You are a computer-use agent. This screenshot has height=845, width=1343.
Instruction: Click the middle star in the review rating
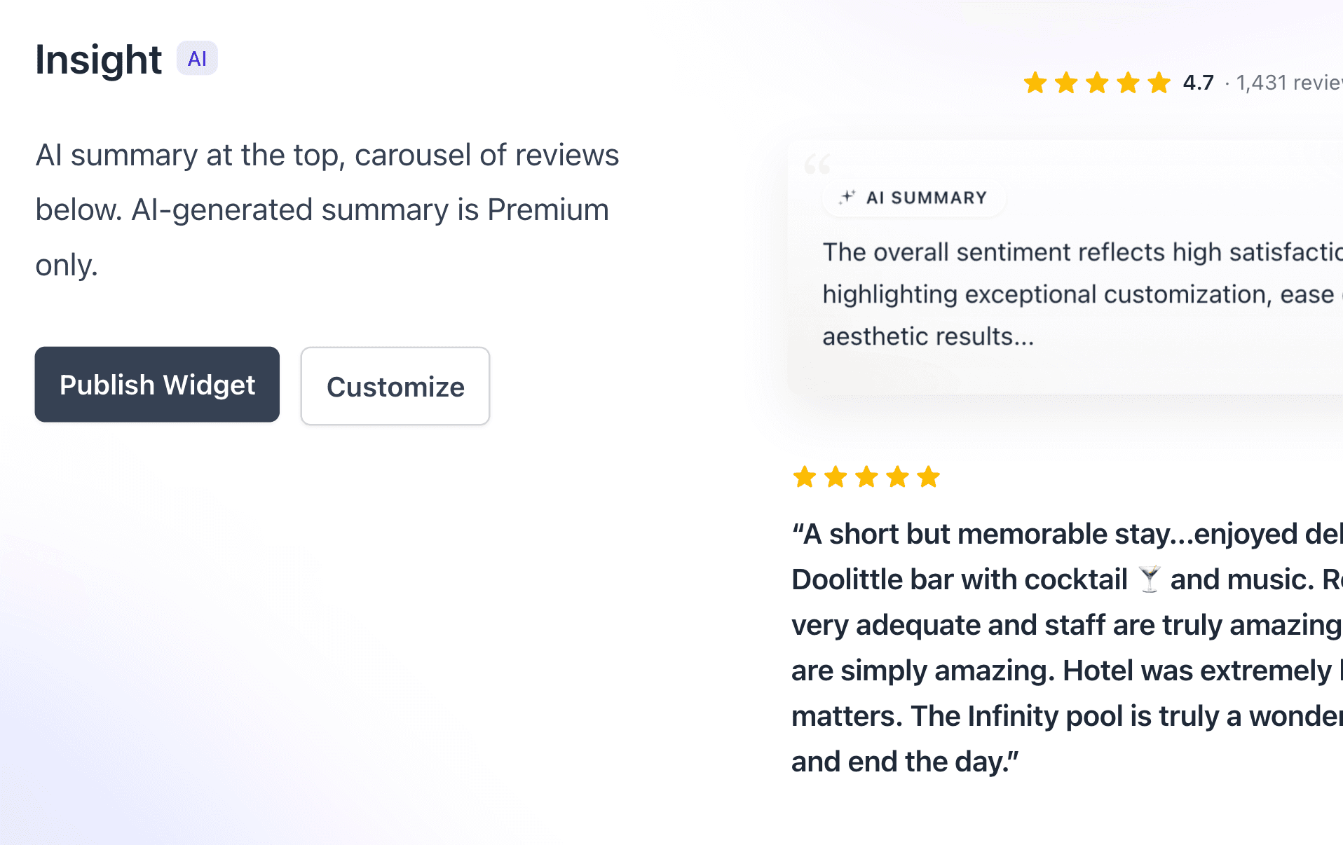click(x=866, y=477)
